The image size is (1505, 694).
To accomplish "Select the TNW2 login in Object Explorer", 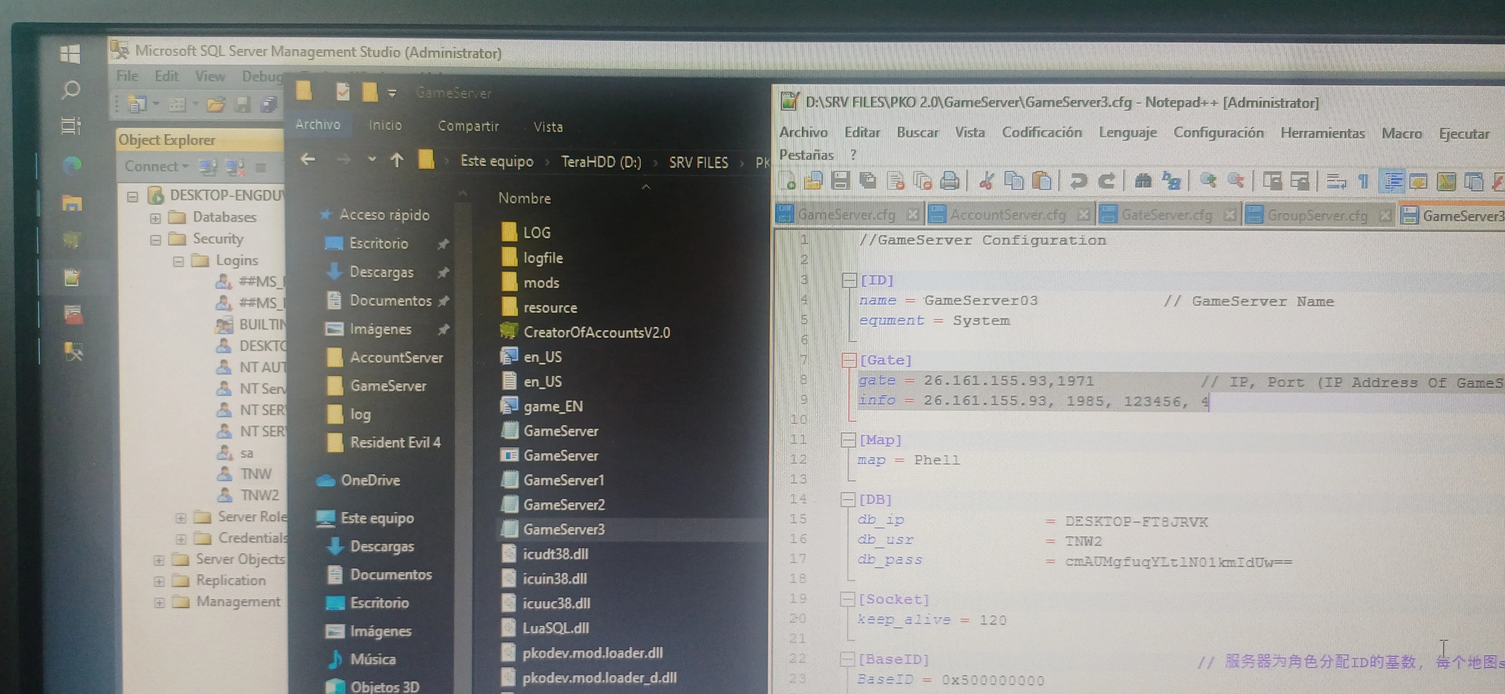I will (259, 495).
